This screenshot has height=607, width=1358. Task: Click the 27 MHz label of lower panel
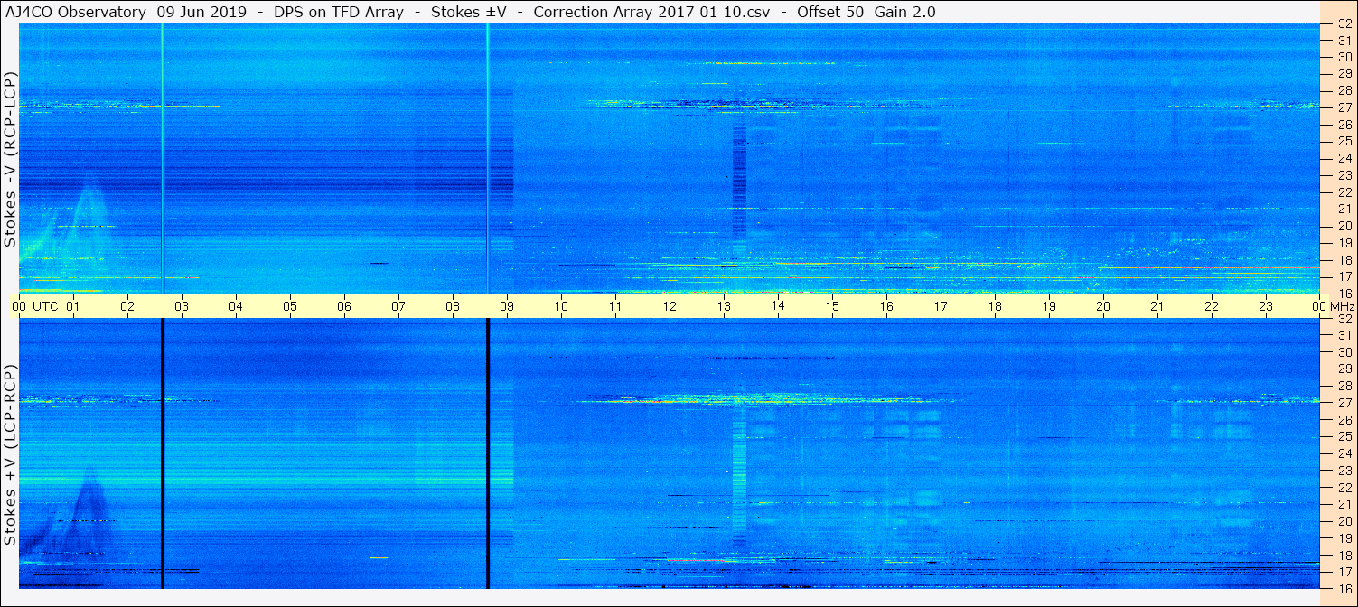point(1344,403)
